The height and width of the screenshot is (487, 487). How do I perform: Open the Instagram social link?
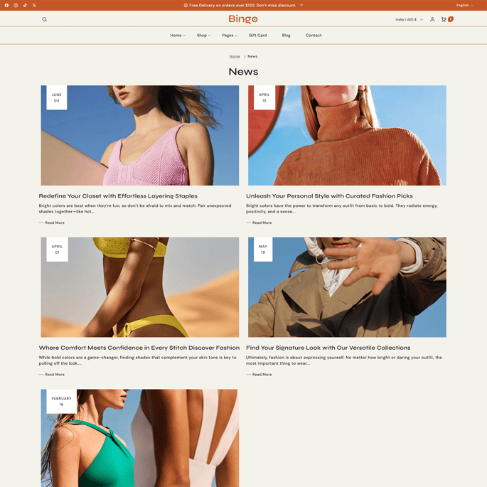[16, 5]
